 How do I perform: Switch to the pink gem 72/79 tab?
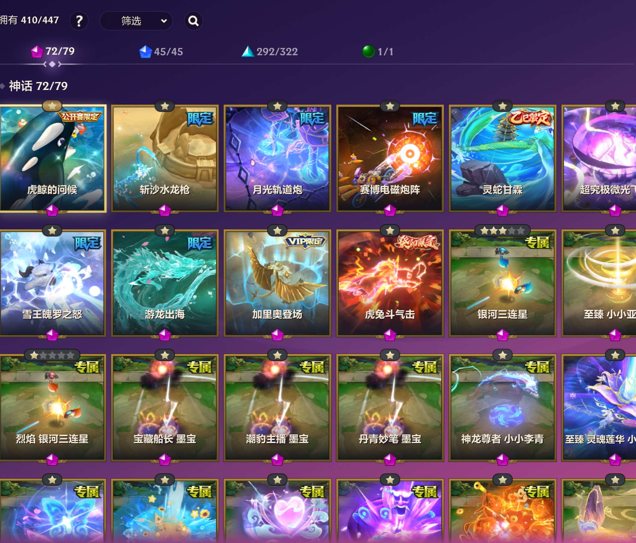pyautogui.click(x=53, y=51)
